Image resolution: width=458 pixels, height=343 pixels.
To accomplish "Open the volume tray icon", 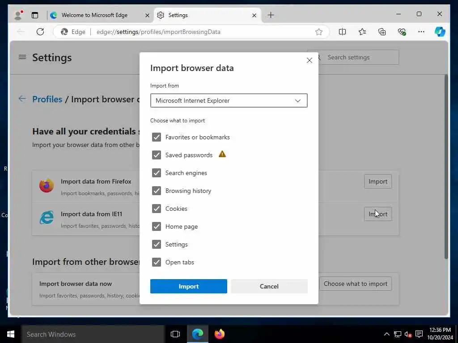I will tap(408, 334).
